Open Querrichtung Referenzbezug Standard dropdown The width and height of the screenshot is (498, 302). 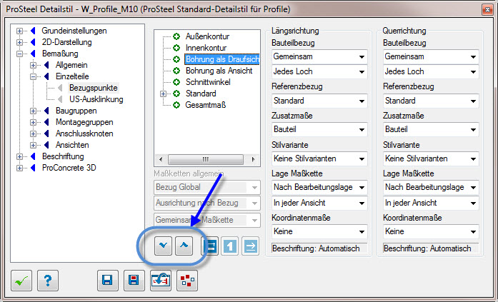(x=431, y=101)
